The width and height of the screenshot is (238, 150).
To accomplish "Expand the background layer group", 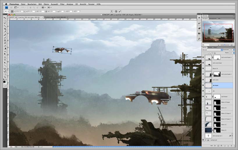I will click(206, 140).
